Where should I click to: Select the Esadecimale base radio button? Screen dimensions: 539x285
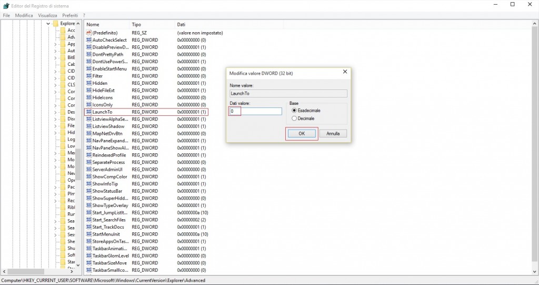[294, 111]
